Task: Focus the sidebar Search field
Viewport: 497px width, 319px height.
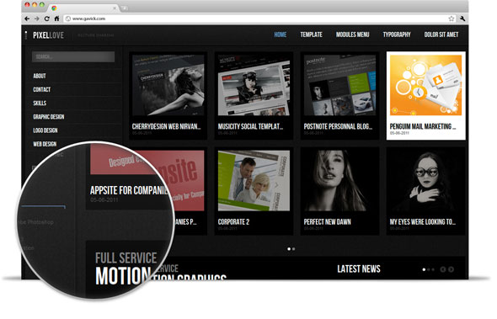Action: [73, 56]
